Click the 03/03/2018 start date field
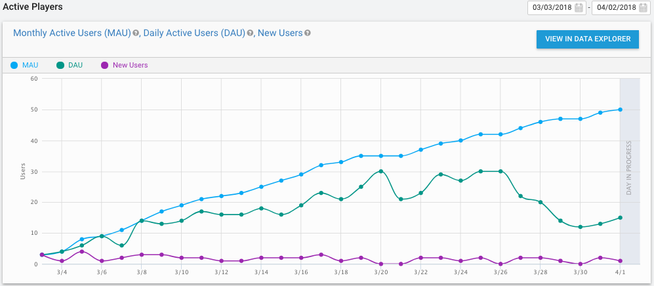Image resolution: width=654 pixels, height=286 pixels. 551,8
